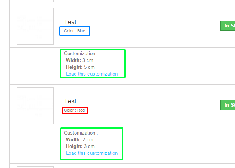Click the Height label in the second customization
The width and height of the screenshot is (235, 168).
(74, 146)
